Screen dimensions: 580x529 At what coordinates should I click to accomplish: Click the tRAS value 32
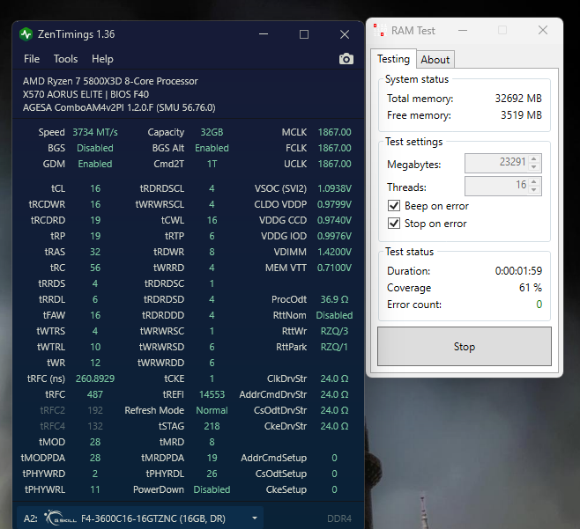[x=95, y=252]
